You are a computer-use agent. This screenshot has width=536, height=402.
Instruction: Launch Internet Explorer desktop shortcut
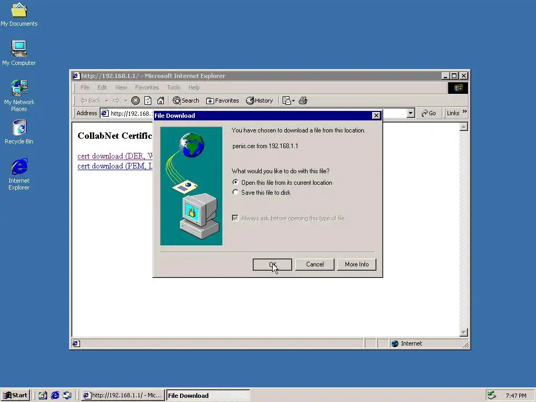pyautogui.click(x=19, y=174)
